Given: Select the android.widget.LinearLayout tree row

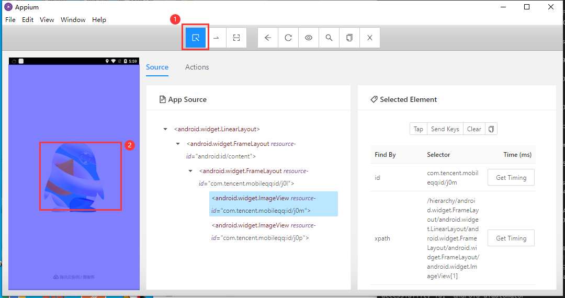Looking at the screenshot, I should (217, 129).
